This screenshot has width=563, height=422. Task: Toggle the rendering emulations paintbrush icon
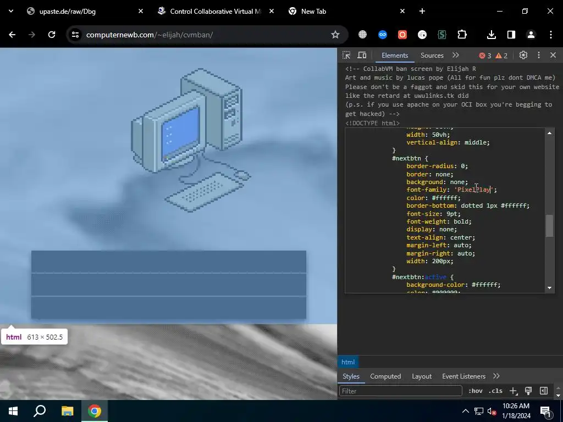(x=528, y=391)
